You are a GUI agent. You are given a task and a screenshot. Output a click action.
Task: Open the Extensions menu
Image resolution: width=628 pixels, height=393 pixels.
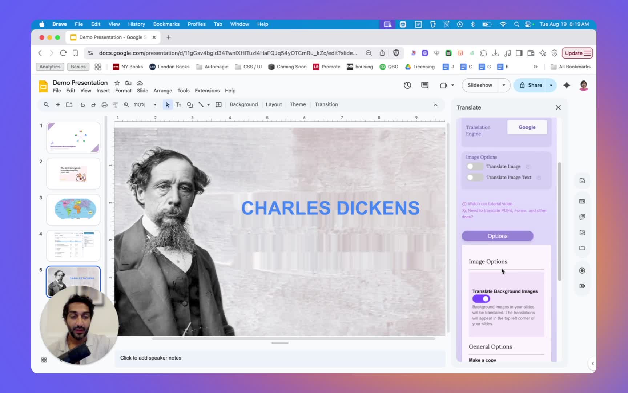click(207, 91)
